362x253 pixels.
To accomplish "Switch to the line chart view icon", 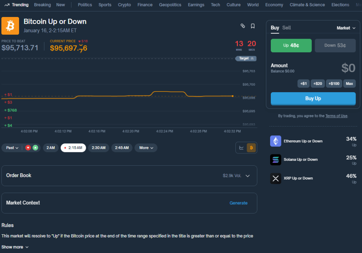I will coord(241,148).
